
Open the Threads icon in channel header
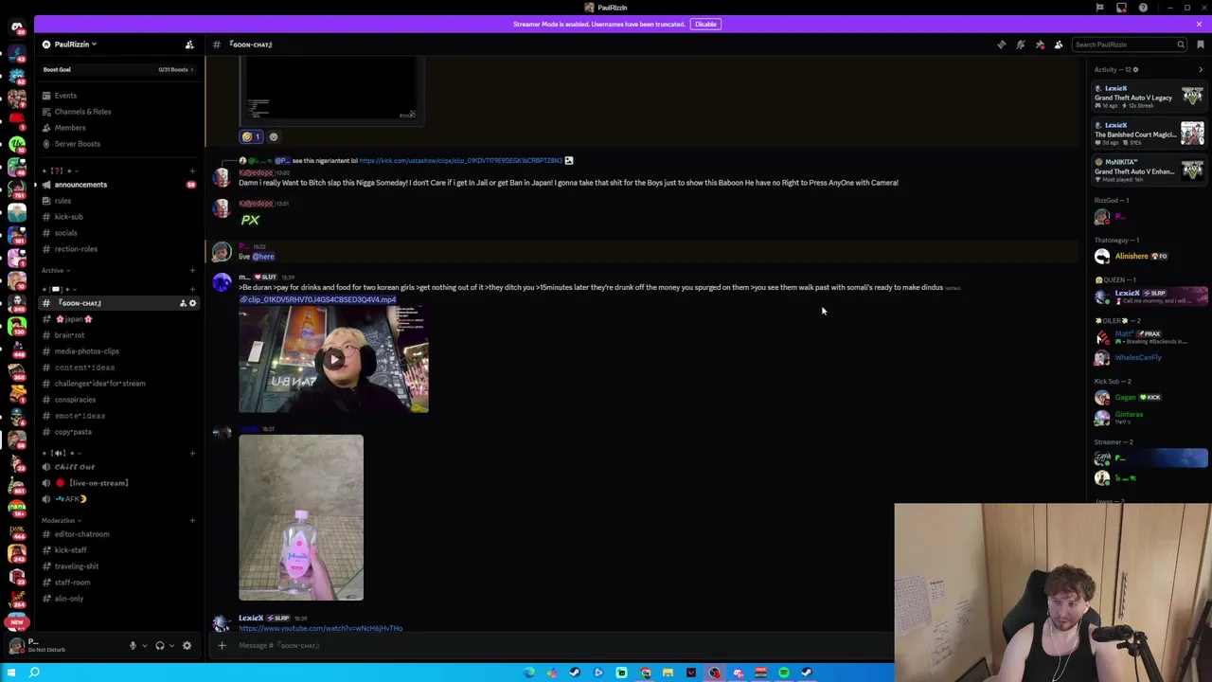[x=1002, y=45]
